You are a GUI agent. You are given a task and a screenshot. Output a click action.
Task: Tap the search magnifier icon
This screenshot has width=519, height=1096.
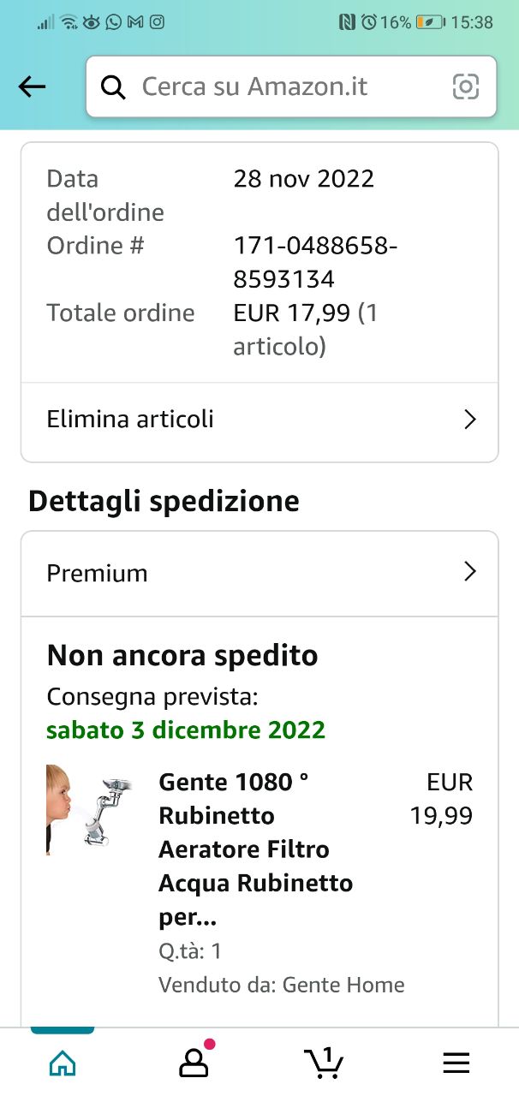coord(113,86)
